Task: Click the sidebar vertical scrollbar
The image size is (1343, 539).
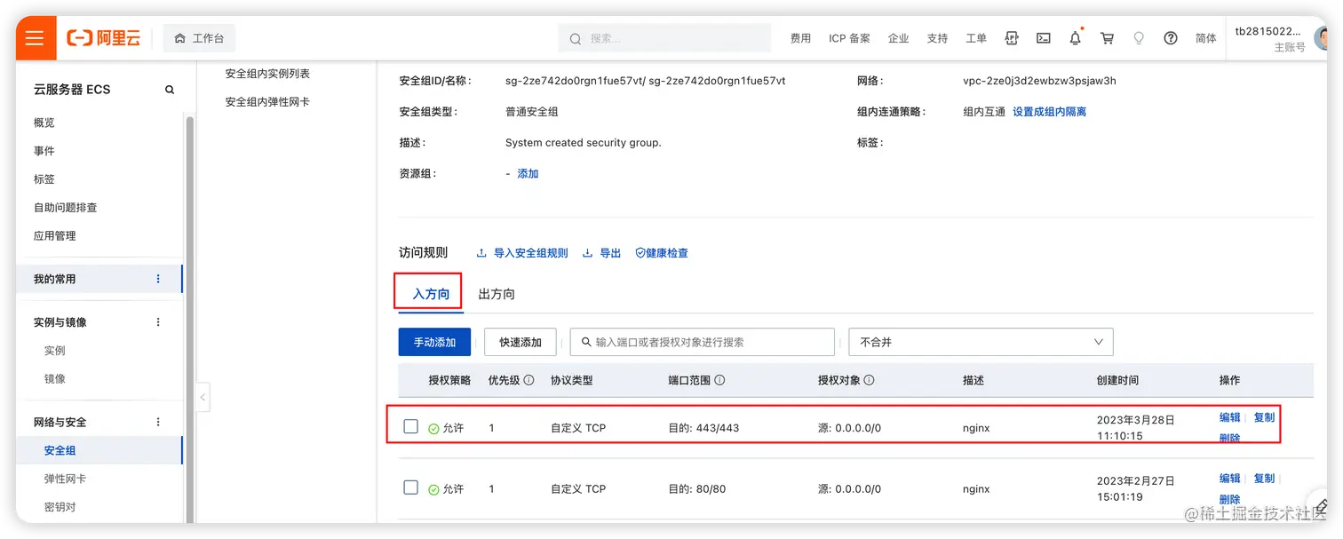Action: coord(189,320)
